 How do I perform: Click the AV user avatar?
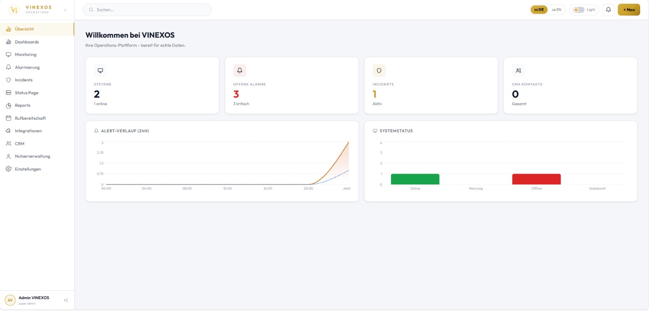[x=10, y=300]
